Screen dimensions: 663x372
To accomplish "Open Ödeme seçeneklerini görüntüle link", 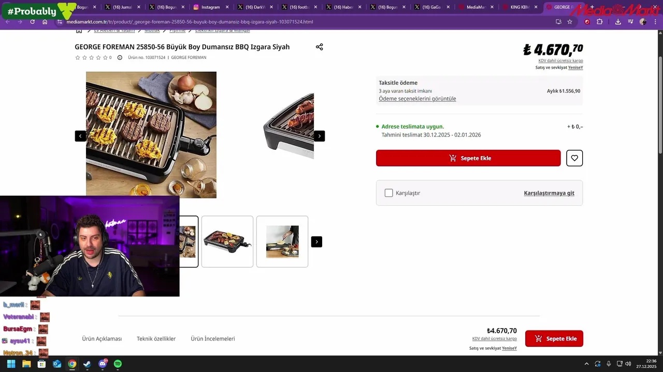I will pos(417,99).
